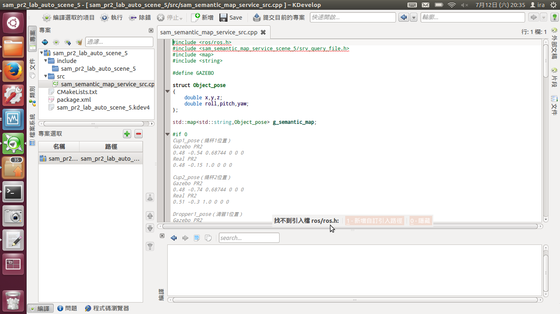560x314 pixels.
Task: Run the project with 執行
Action: pos(112,18)
